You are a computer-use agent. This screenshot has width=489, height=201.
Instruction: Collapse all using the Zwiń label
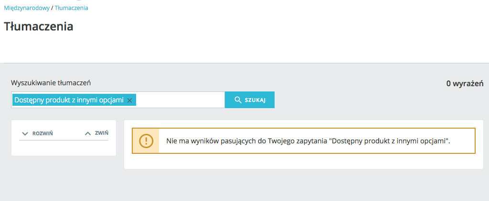tap(101, 133)
